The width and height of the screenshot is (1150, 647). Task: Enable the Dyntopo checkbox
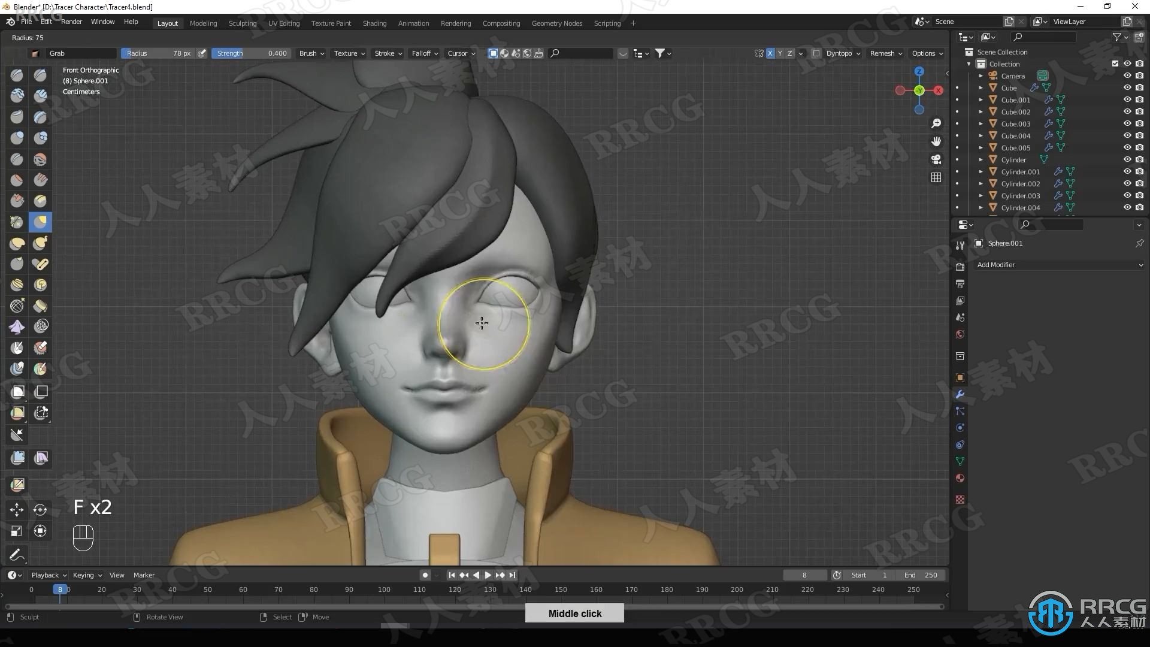[816, 53]
